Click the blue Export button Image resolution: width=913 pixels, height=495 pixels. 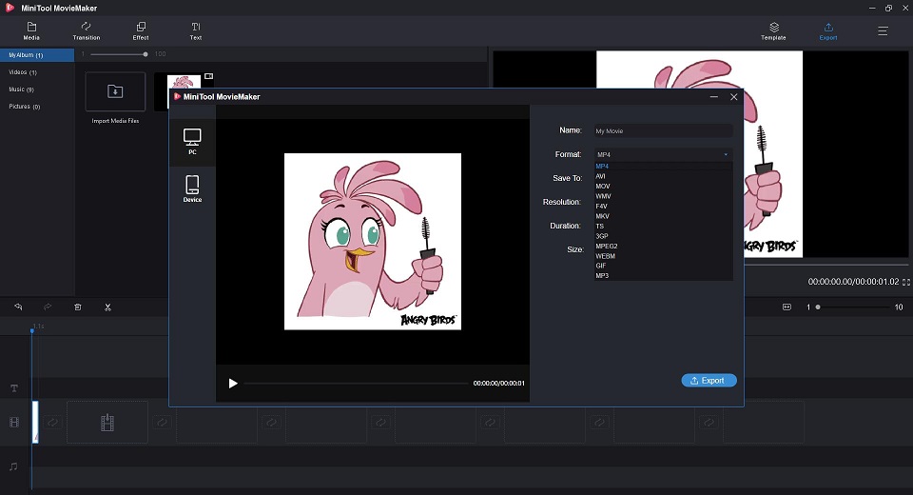(709, 380)
